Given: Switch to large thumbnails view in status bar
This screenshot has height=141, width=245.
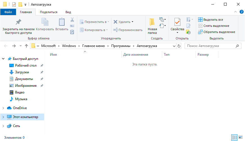Looking at the screenshot, I should coord(240,137).
